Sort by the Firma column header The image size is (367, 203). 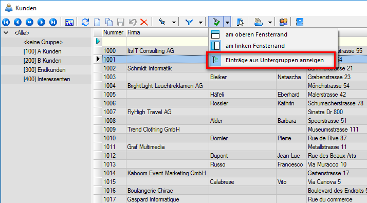167,32
